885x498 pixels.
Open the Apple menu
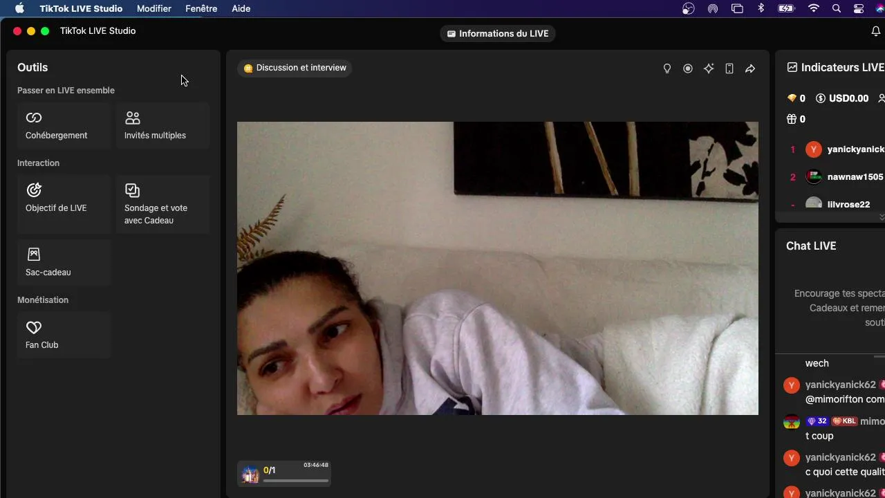pyautogui.click(x=19, y=8)
